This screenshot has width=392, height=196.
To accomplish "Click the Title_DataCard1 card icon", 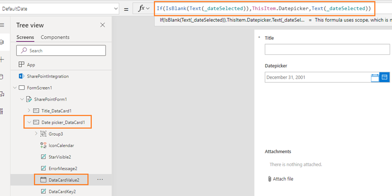I will (x=36, y=111).
